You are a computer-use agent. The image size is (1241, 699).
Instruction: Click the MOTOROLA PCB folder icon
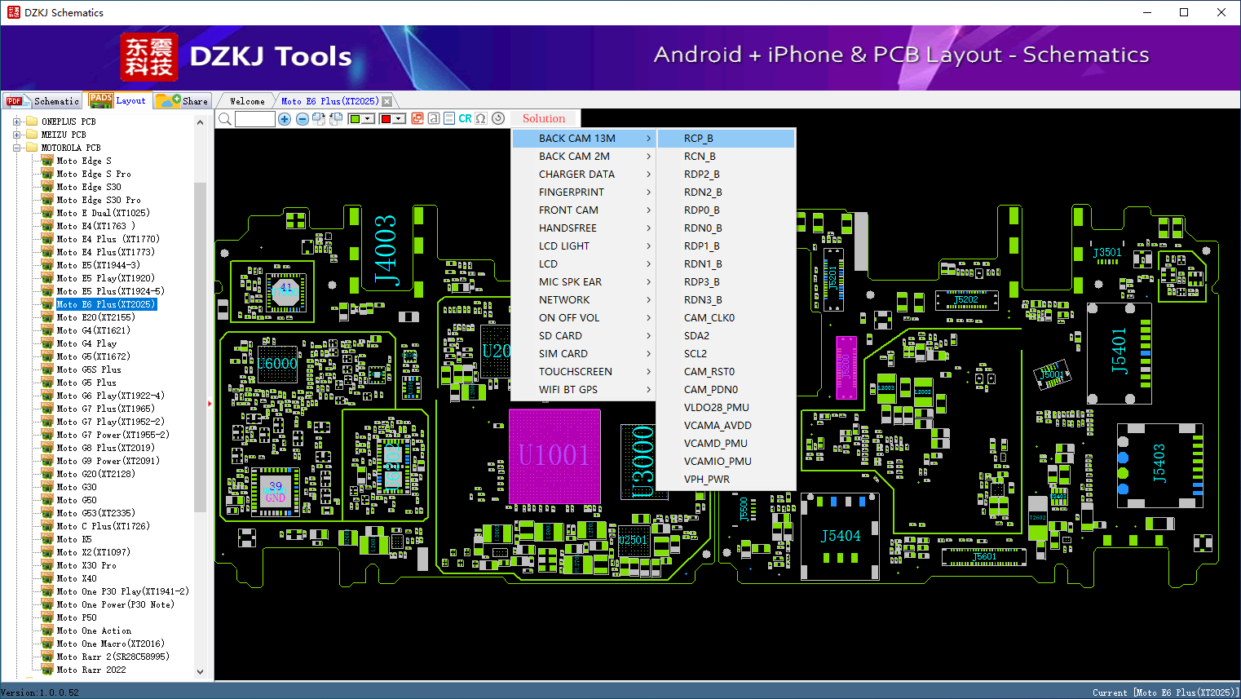pos(32,148)
